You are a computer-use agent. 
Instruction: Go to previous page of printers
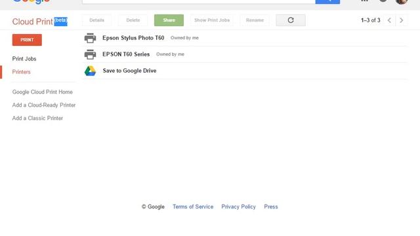tap(389, 20)
